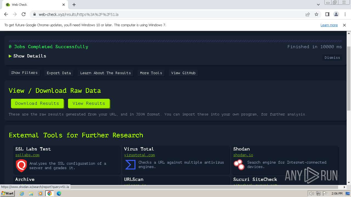Image resolution: width=351 pixels, height=197 pixels.
Task: Click the '0 Jobs Completed Successfully' text
Action: coord(49,47)
